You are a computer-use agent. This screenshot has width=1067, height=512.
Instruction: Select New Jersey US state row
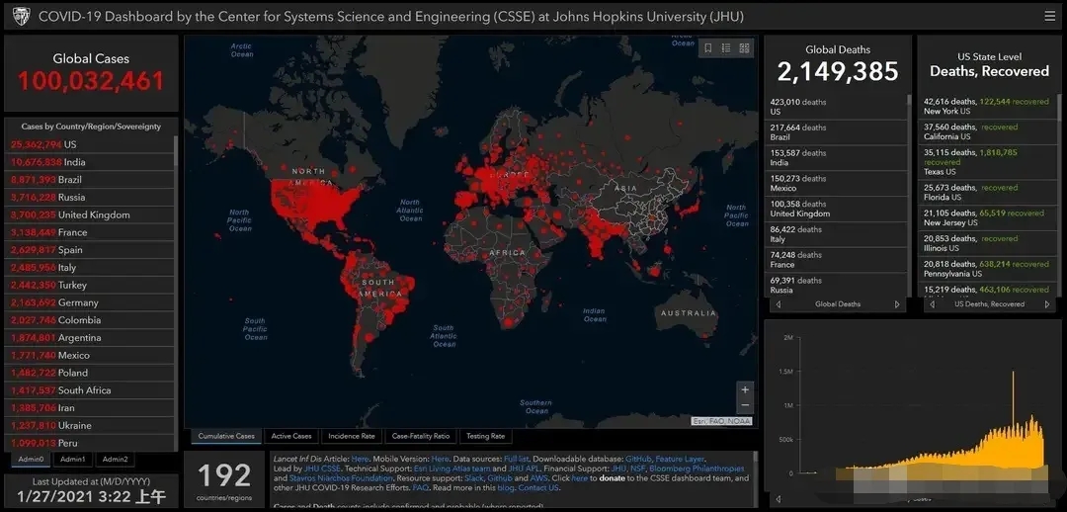click(x=987, y=217)
